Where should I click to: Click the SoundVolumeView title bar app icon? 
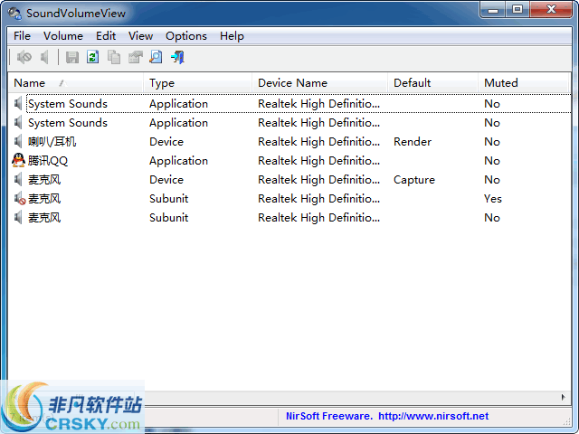(x=14, y=14)
